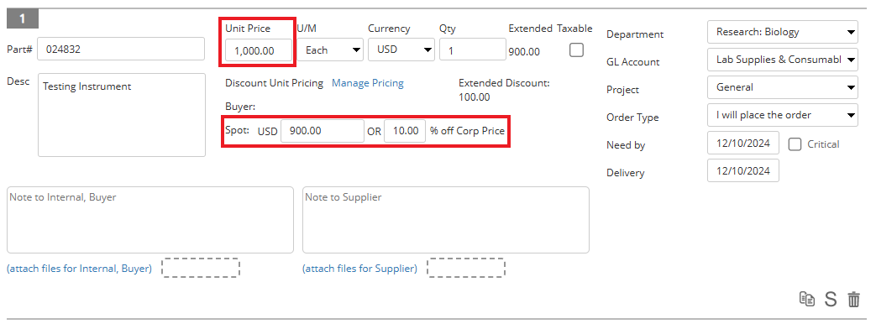Enable the Critical checkbox

[795, 144]
